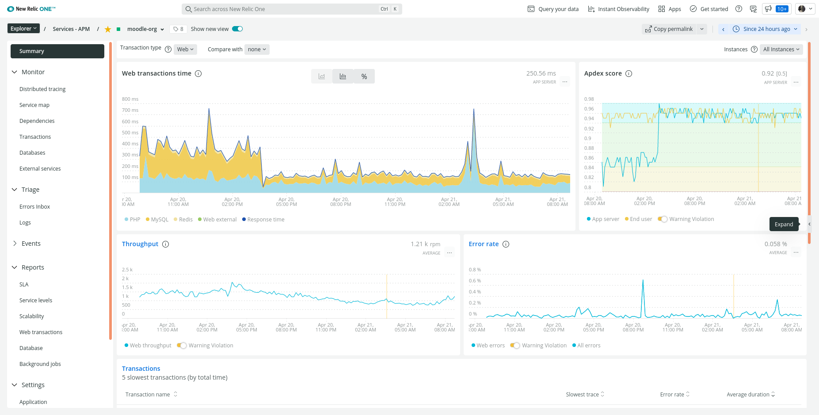Toggle Response time legend series
The image size is (819, 415).
tap(263, 220)
